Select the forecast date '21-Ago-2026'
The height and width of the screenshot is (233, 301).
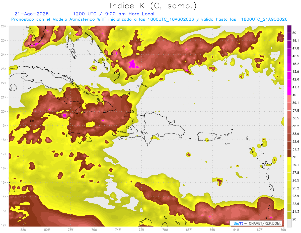point(32,14)
